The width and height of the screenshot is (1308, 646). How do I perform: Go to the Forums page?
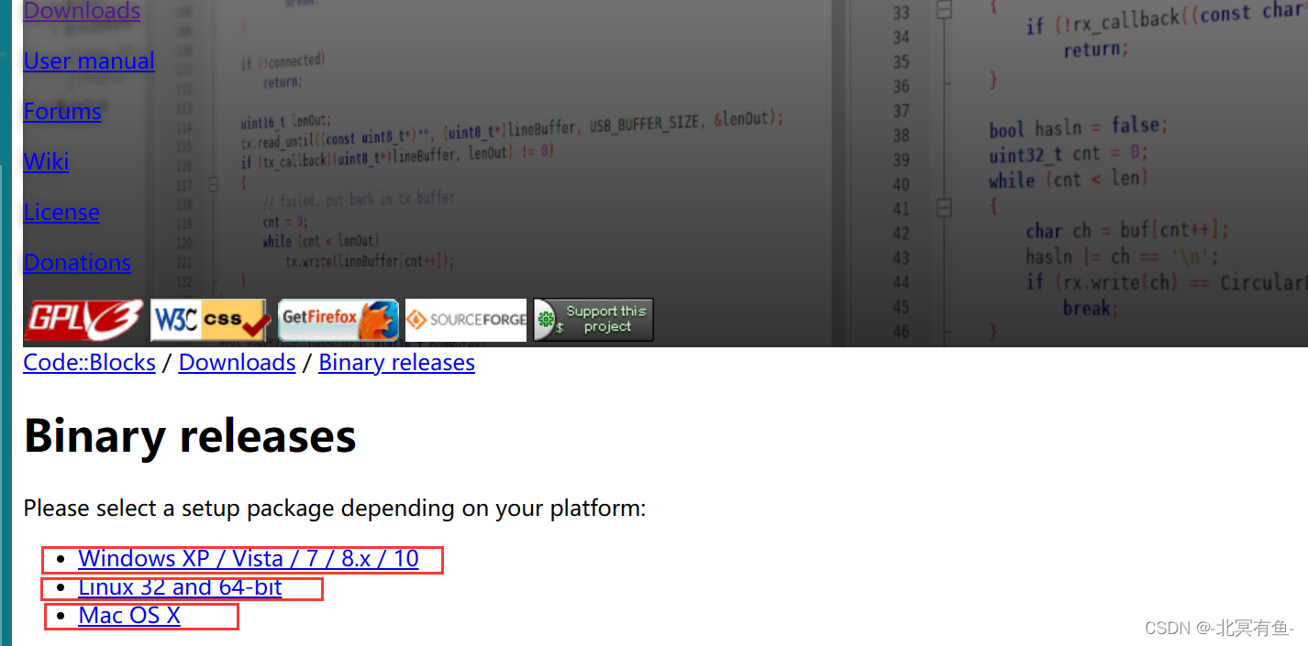tap(62, 112)
